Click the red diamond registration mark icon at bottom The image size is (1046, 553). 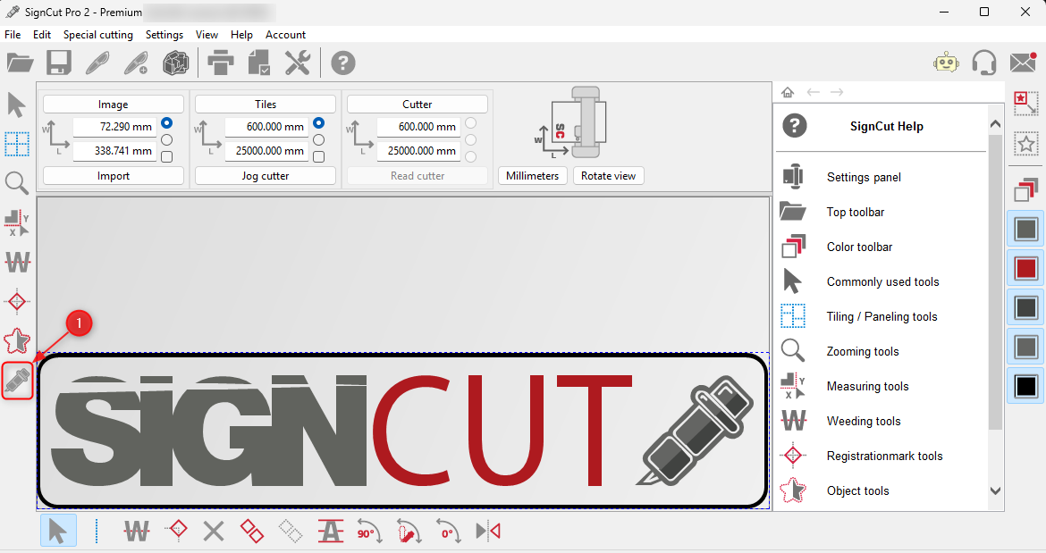pos(177,531)
